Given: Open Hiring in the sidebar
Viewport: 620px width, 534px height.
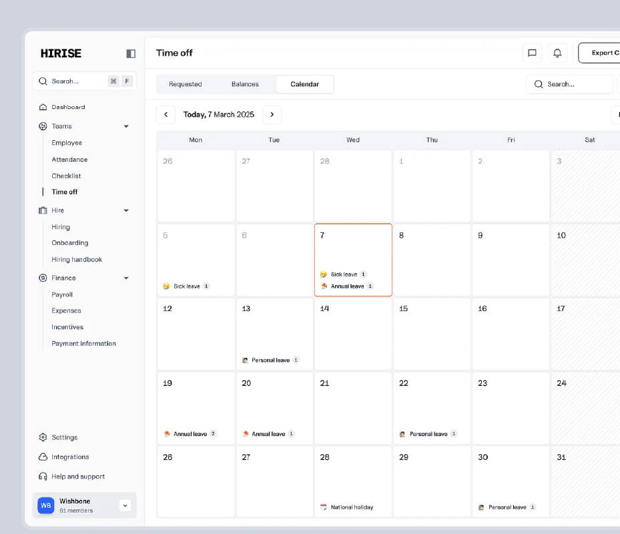Looking at the screenshot, I should pyautogui.click(x=61, y=227).
